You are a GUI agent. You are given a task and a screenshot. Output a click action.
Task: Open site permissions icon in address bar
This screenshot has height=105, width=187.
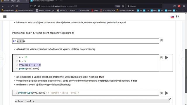click(39, 6)
